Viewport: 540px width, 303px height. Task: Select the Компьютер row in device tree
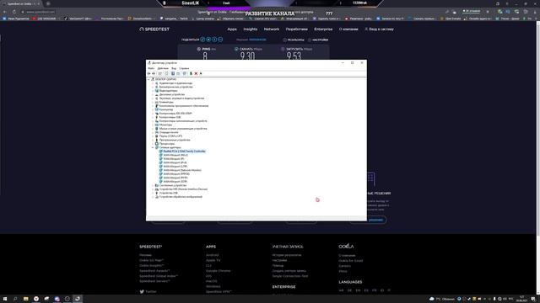point(166,109)
